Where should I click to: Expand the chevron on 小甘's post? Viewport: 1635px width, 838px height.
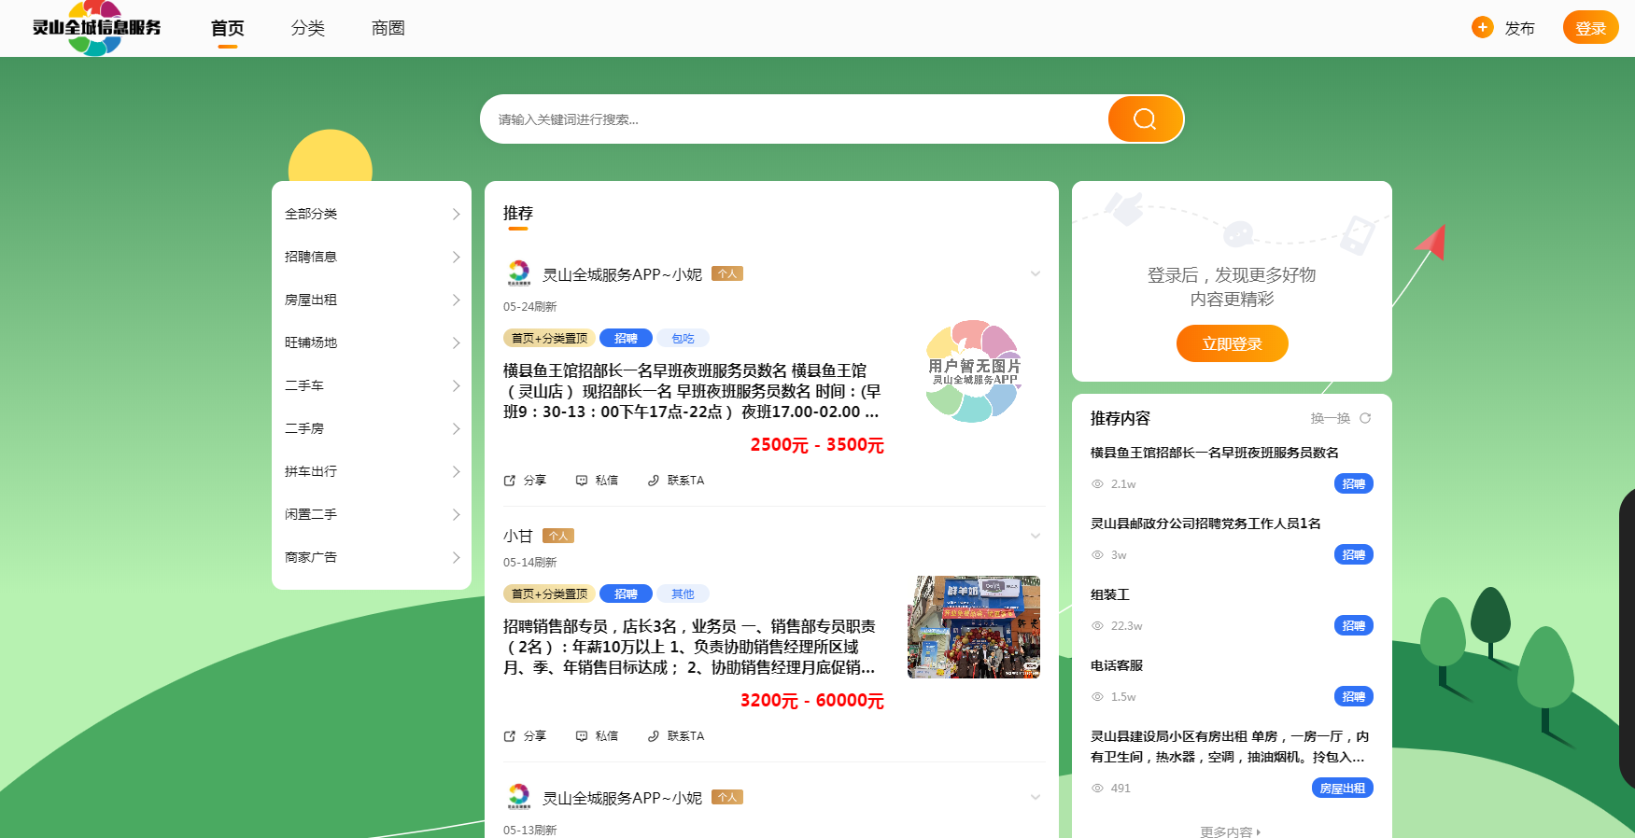click(x=1035, y=537)
